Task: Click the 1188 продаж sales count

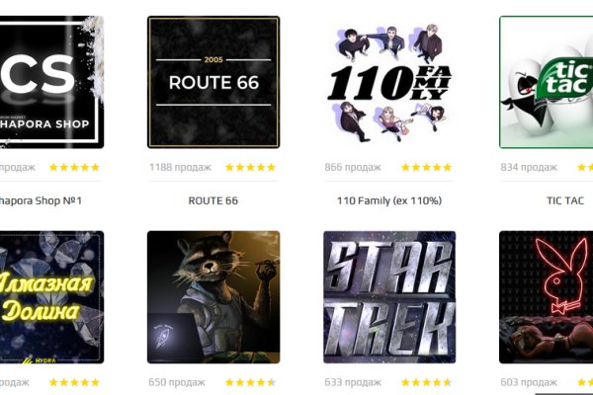Action: [181, 167]
